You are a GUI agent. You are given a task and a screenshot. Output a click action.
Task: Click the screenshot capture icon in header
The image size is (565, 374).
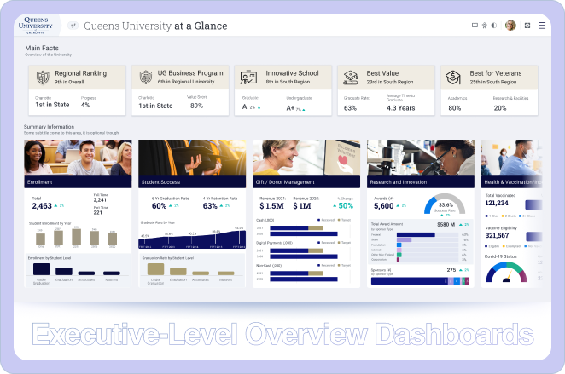pyautogui.click(x=527, y=26)
